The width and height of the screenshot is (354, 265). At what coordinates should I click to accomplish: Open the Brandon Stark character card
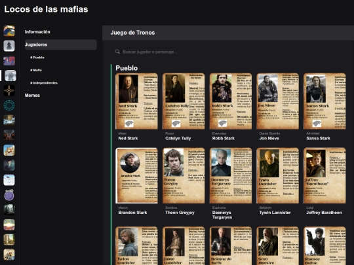click(136, 175)
